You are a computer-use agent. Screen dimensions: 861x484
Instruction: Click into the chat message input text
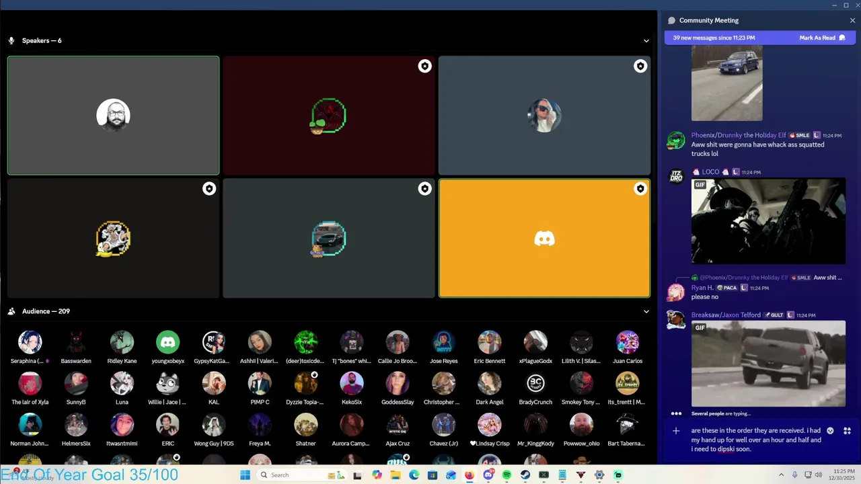[x=755, y=440]
